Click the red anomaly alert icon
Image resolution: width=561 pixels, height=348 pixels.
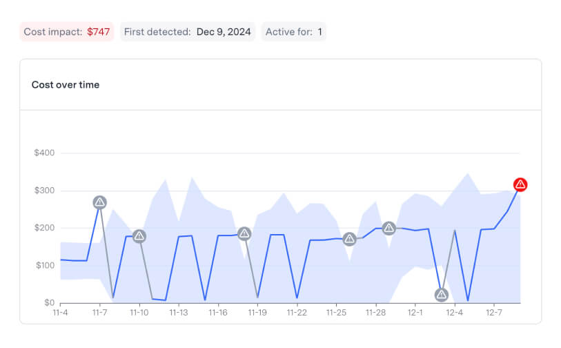tap(520, 185)
